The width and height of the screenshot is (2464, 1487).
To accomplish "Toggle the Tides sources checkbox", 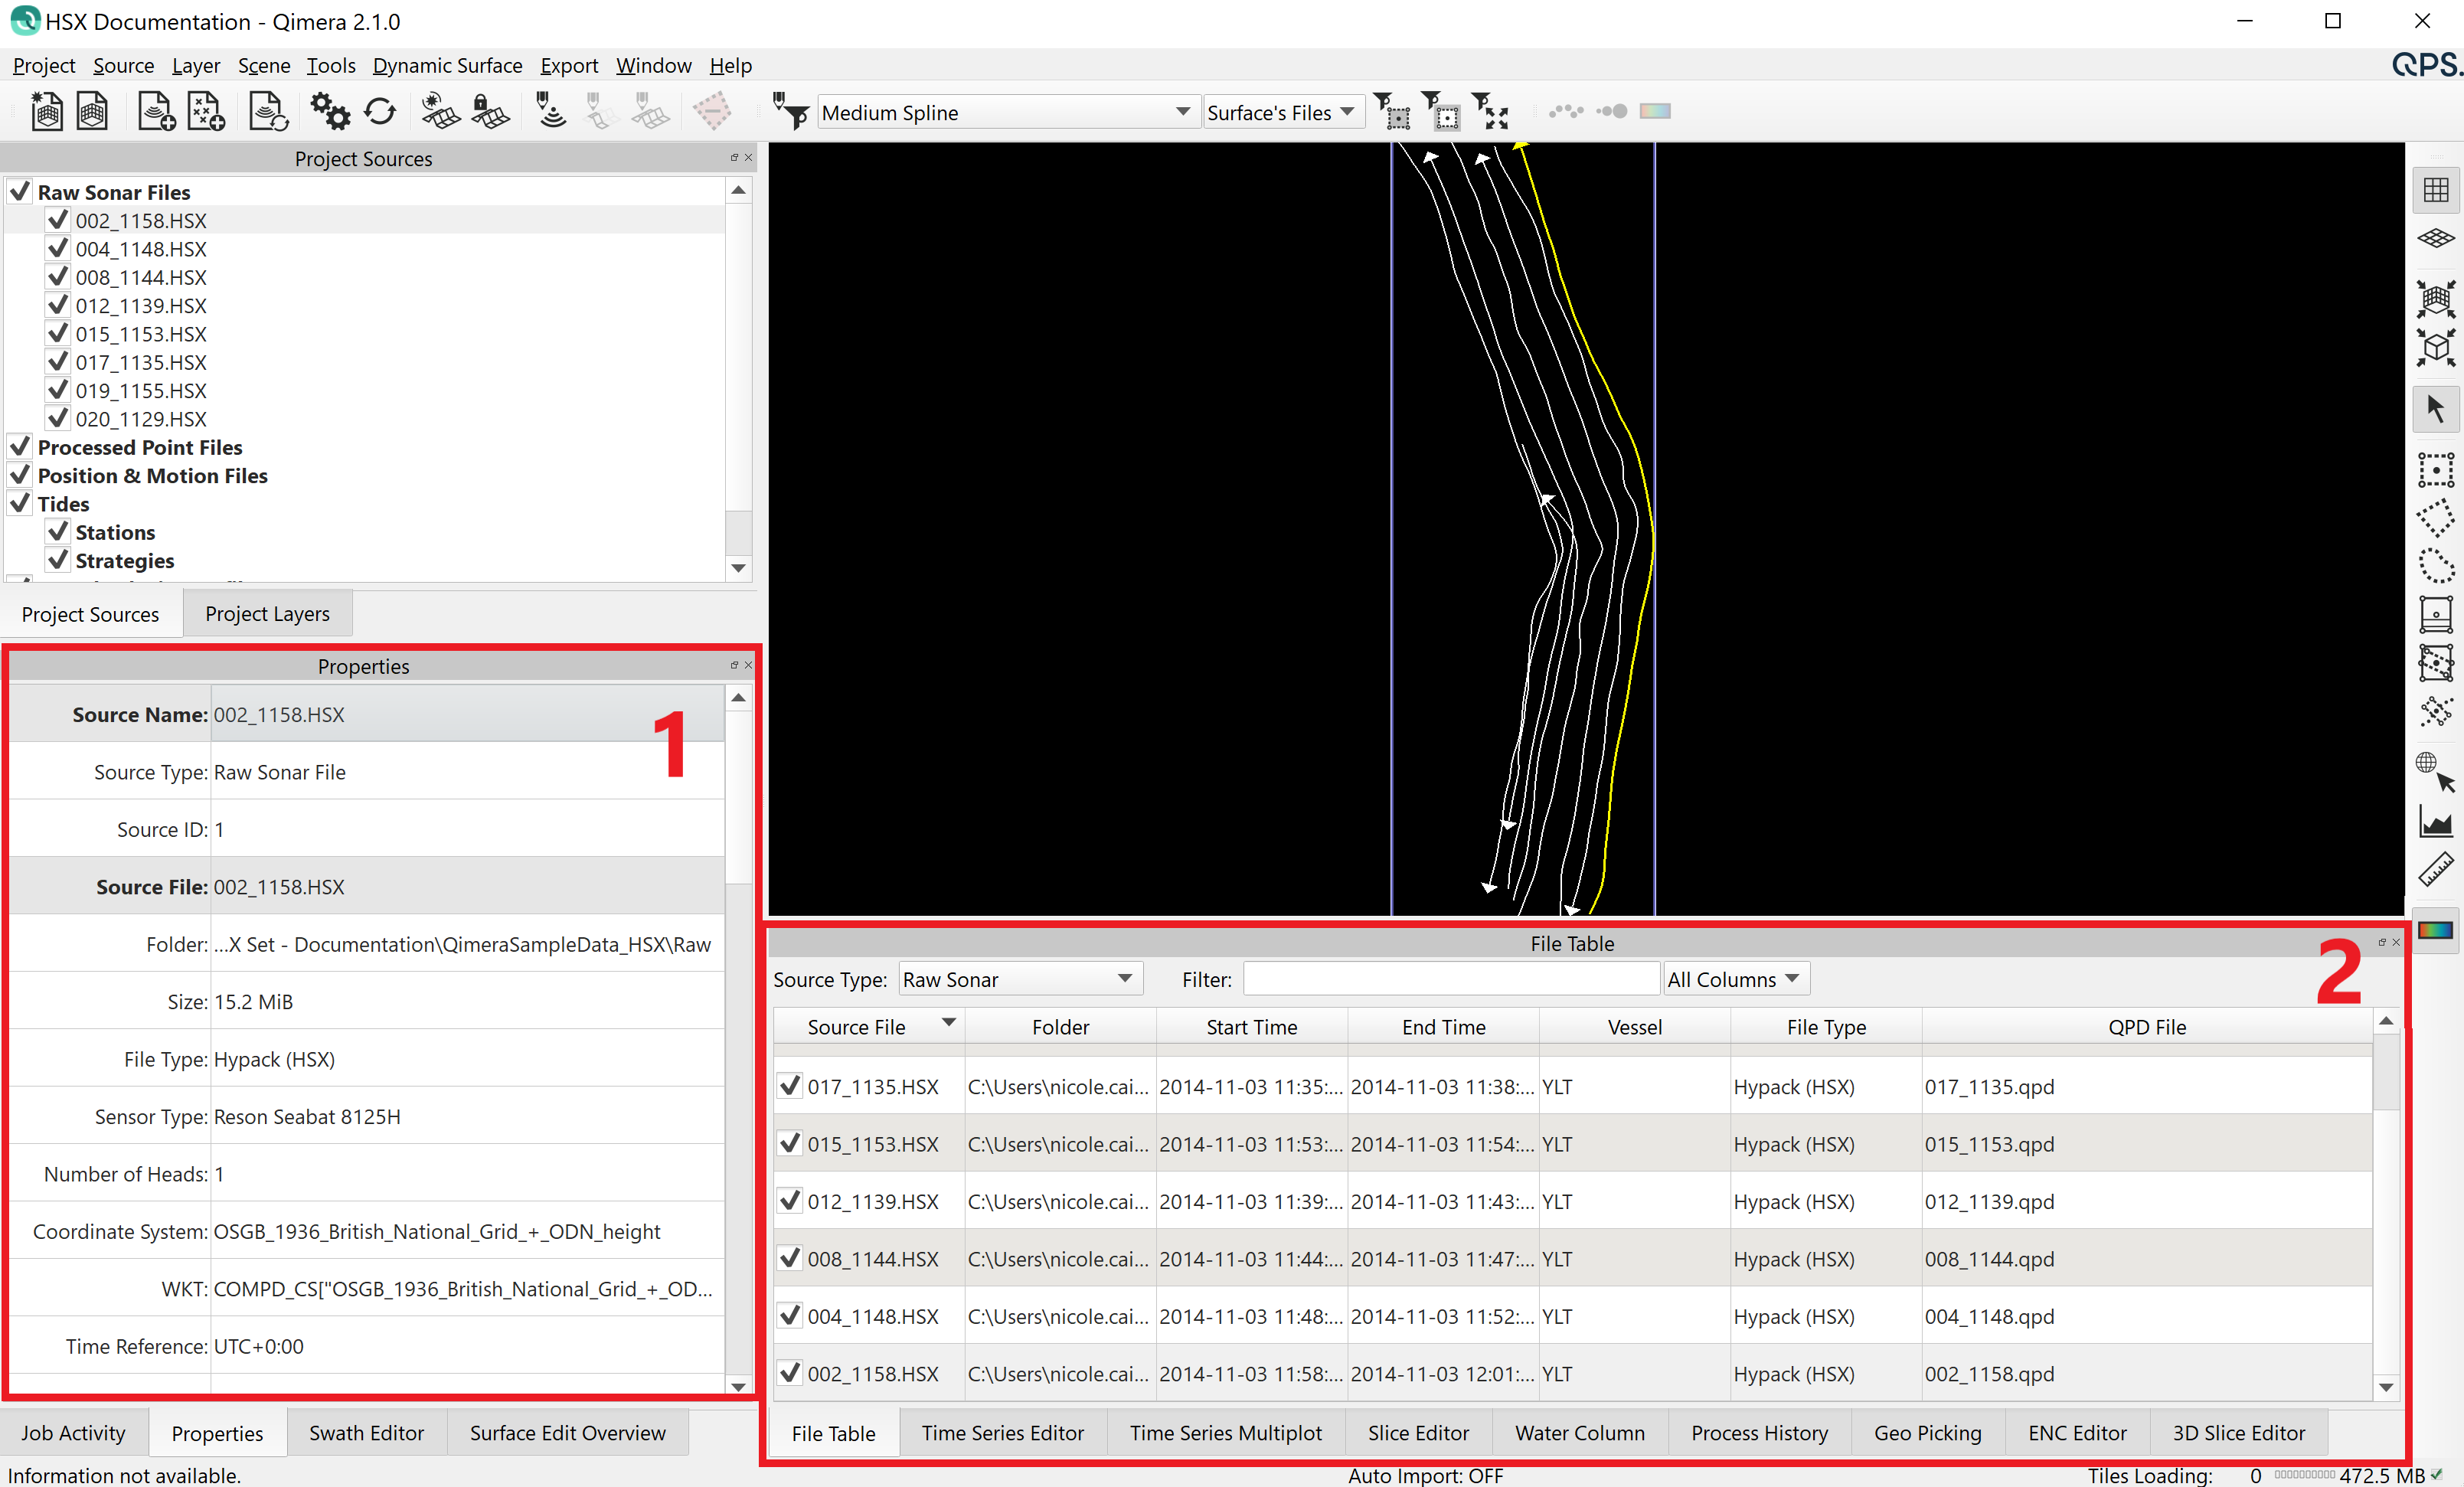I will click(20, 504).
